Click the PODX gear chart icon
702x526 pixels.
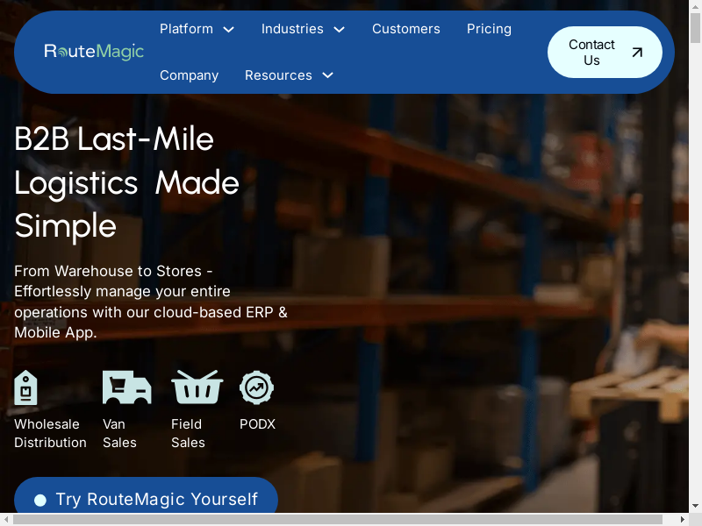click(257, 387)
